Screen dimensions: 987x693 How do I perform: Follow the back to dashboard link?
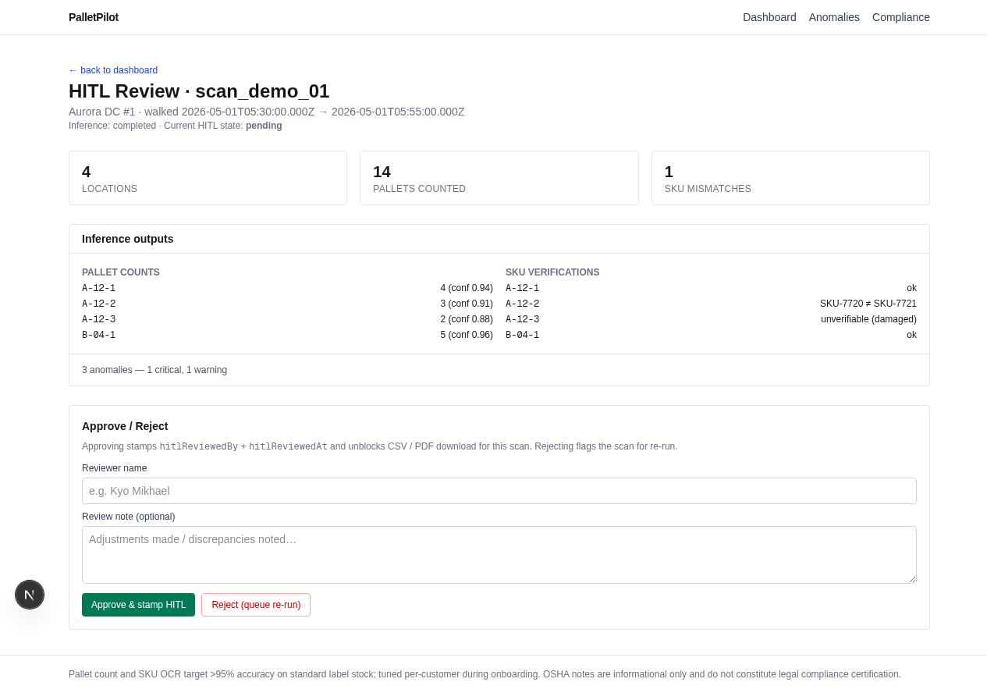tap(113, 70)
